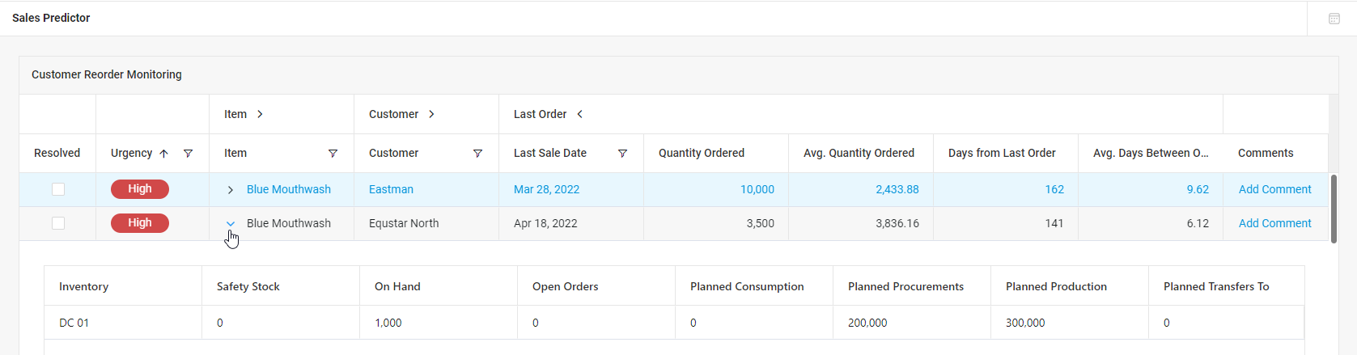This screenshot has height=355, width=1357.
Task: Open the Urgency column filter
Action: 188,154
